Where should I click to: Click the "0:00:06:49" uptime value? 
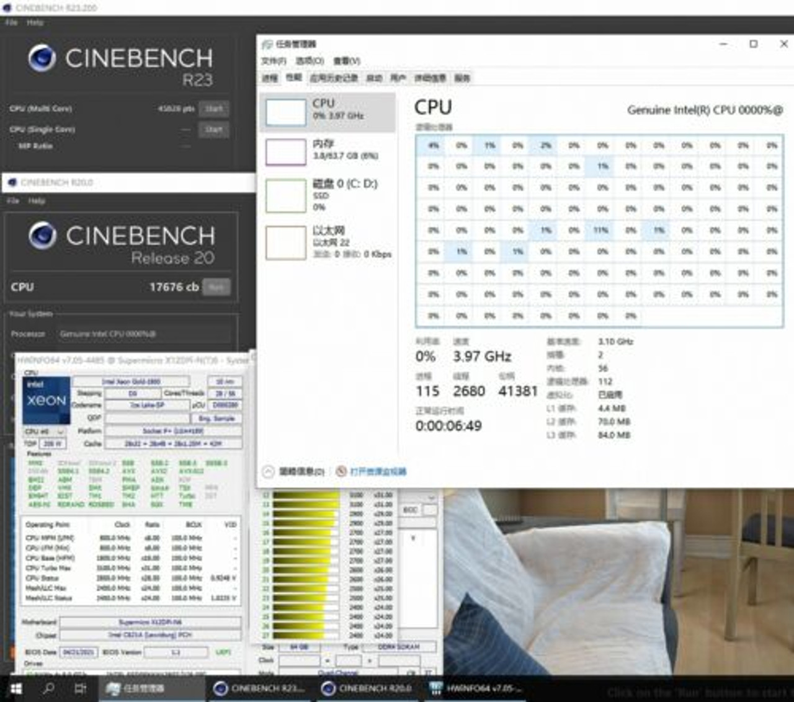pyautogui.click(x=448, y=425)
